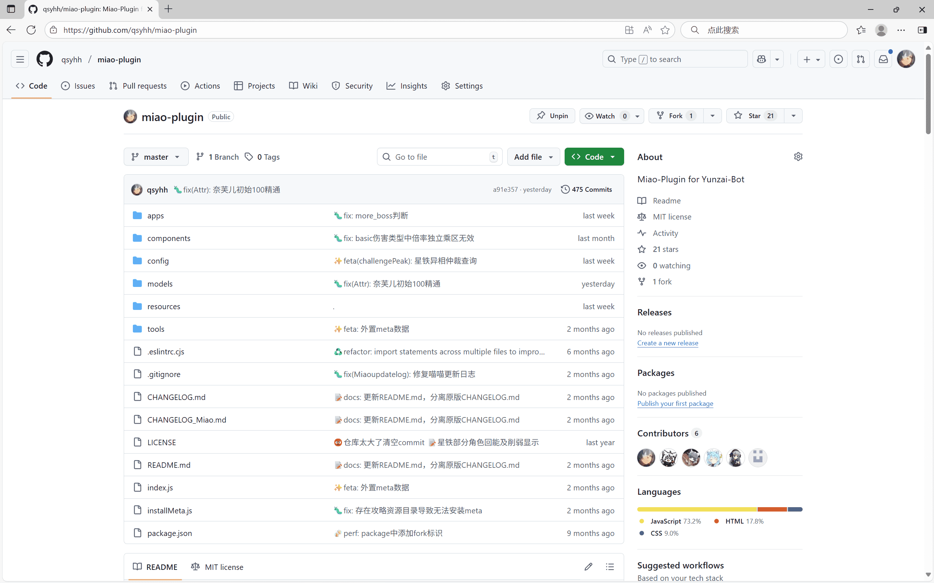Open the GitHub home via the logo
This screenshot has width=934, height=583.
(x=45, y=59)
